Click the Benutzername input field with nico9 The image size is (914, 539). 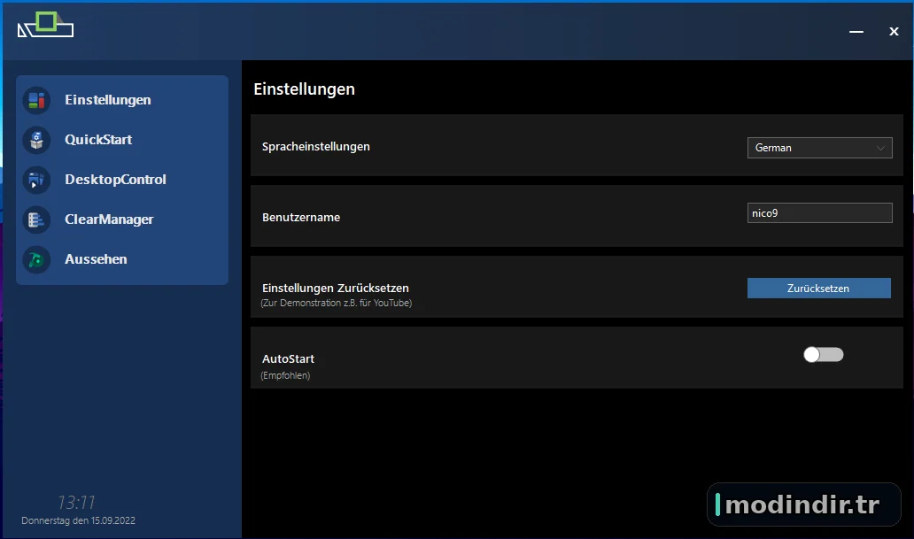[x=819, y=212]
